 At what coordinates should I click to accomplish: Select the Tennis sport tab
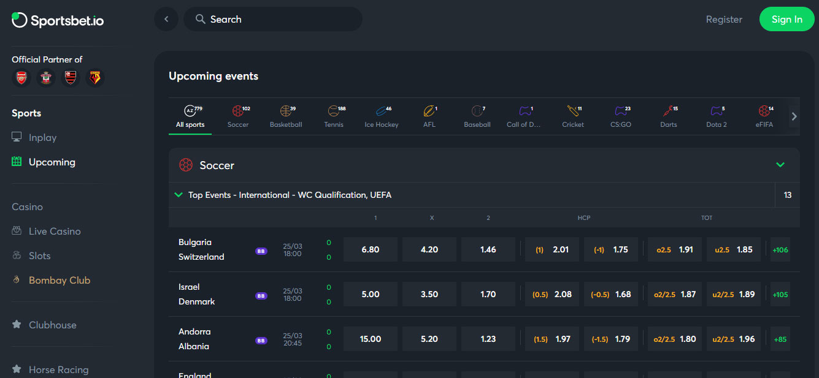pyautogui.click(x=334, y=117)
